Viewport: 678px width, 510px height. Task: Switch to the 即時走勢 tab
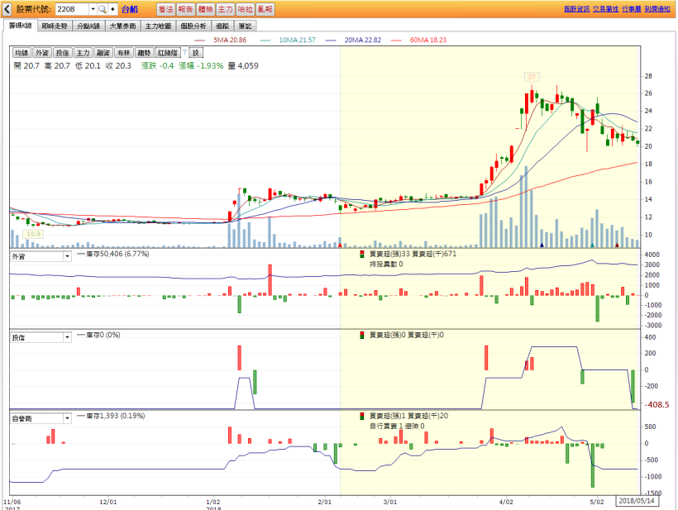click(53, 26)
